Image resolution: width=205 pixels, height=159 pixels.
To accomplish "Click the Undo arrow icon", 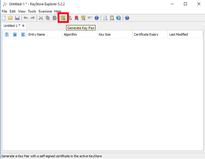I will 26,18.
